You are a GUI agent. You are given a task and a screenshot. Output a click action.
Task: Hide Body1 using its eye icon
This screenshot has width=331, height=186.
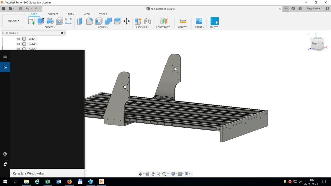[x=19, y=39]
